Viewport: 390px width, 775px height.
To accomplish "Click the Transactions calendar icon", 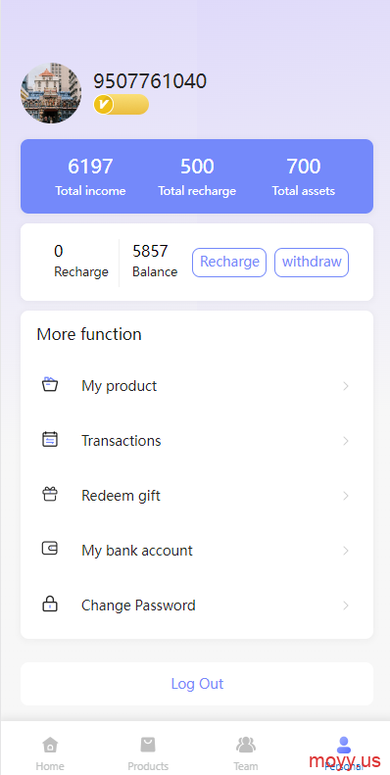I will coord(50,439).
